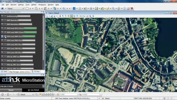Click the blue References icon in primary toolbar

pos(74,9)
